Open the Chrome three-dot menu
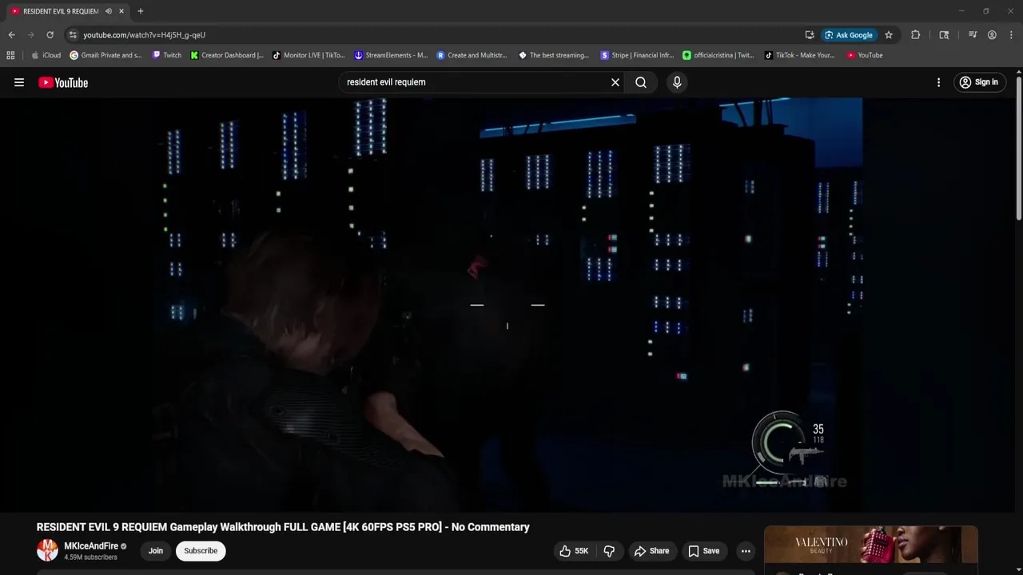The height and width of the screenshot is (575, 1023). [x=1011, y=35]
